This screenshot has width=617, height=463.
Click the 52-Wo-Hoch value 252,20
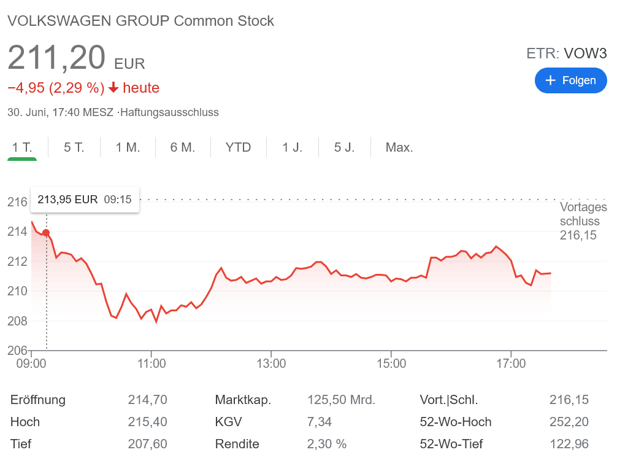click(x=569, y=422)
